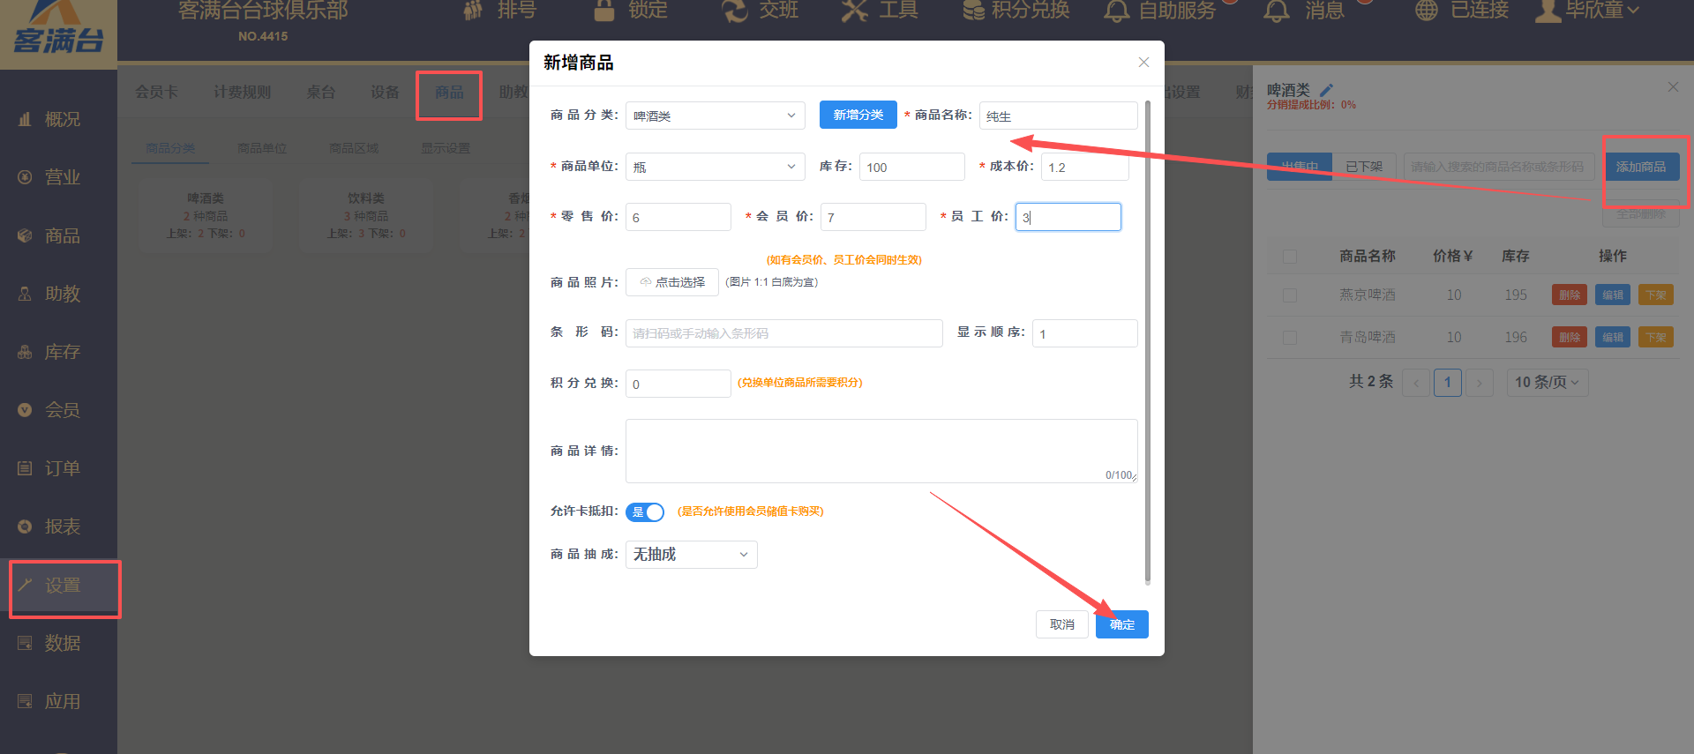Check the box for 燕京啤酒 row
The height and width of the screenshot is (754, 1694).
pos(1290,295)
